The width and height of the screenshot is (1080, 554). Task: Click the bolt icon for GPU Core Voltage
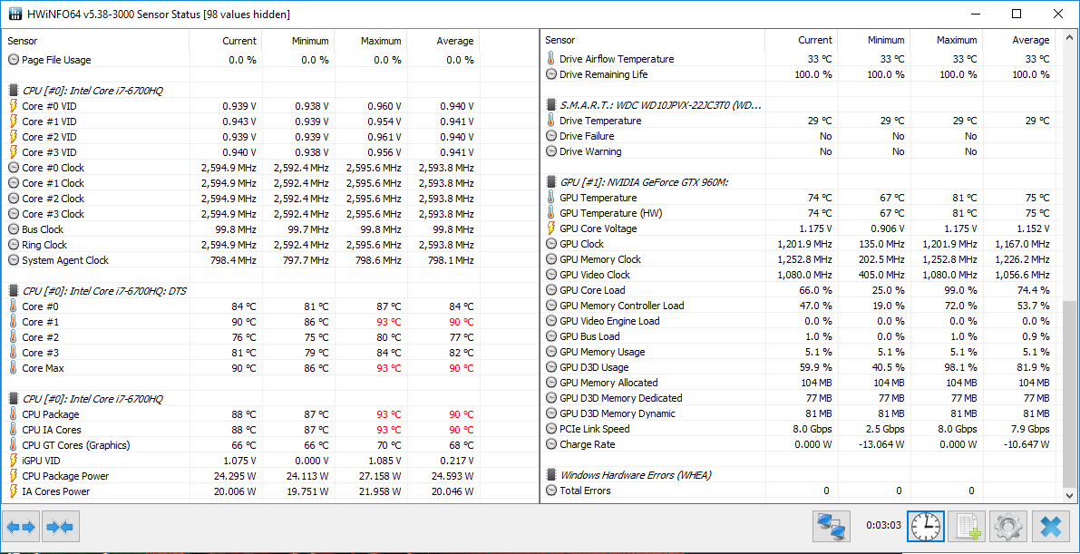[x=551, y=228]
